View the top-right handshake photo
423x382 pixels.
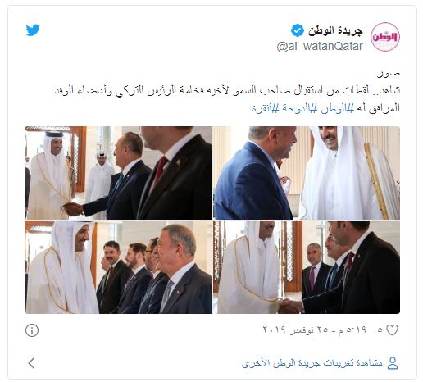(307, 173)
